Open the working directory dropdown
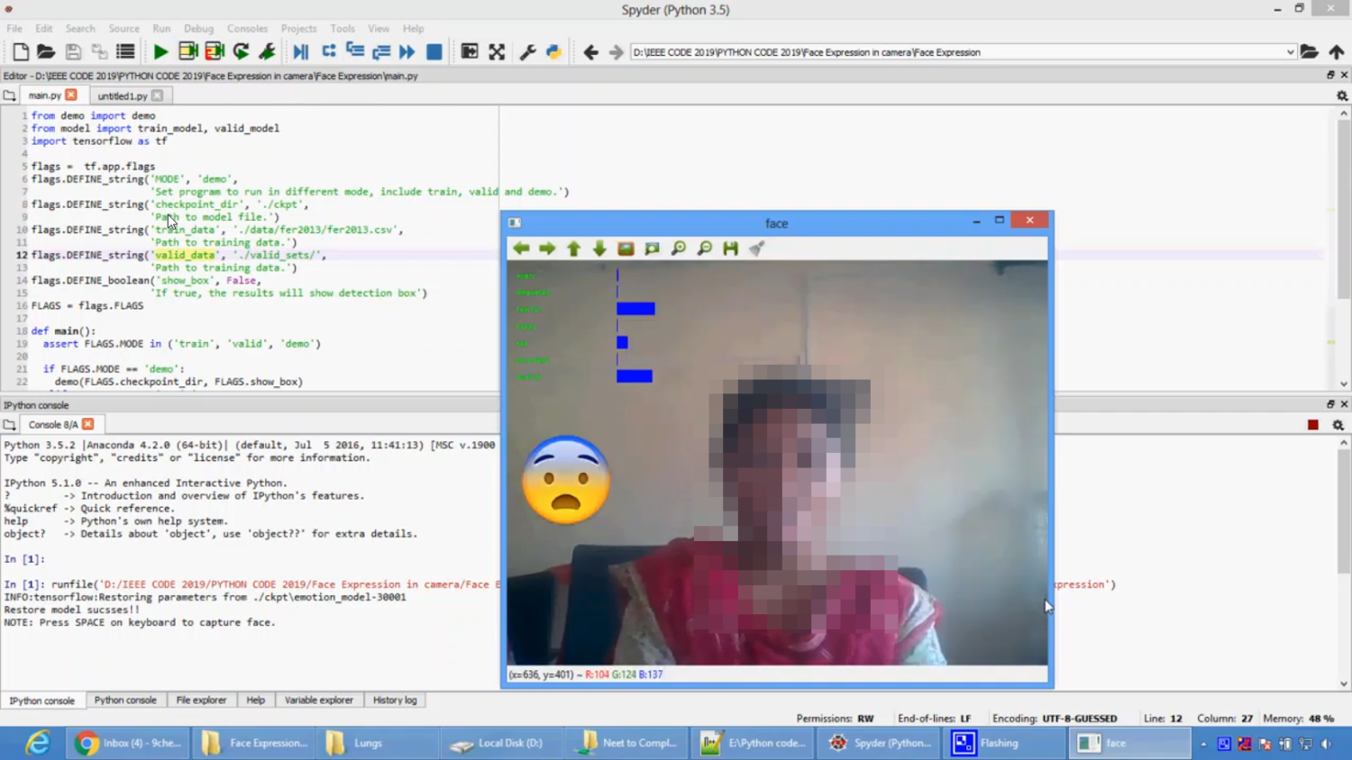This screenshot has width=1352, height=760. pos(1293,52)
